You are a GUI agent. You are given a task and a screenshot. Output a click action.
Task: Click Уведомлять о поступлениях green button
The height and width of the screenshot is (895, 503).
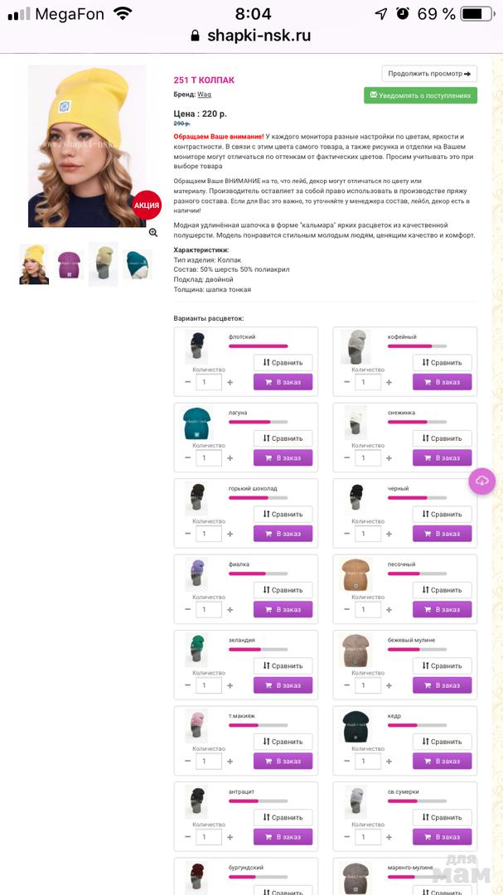click(420, 95)
